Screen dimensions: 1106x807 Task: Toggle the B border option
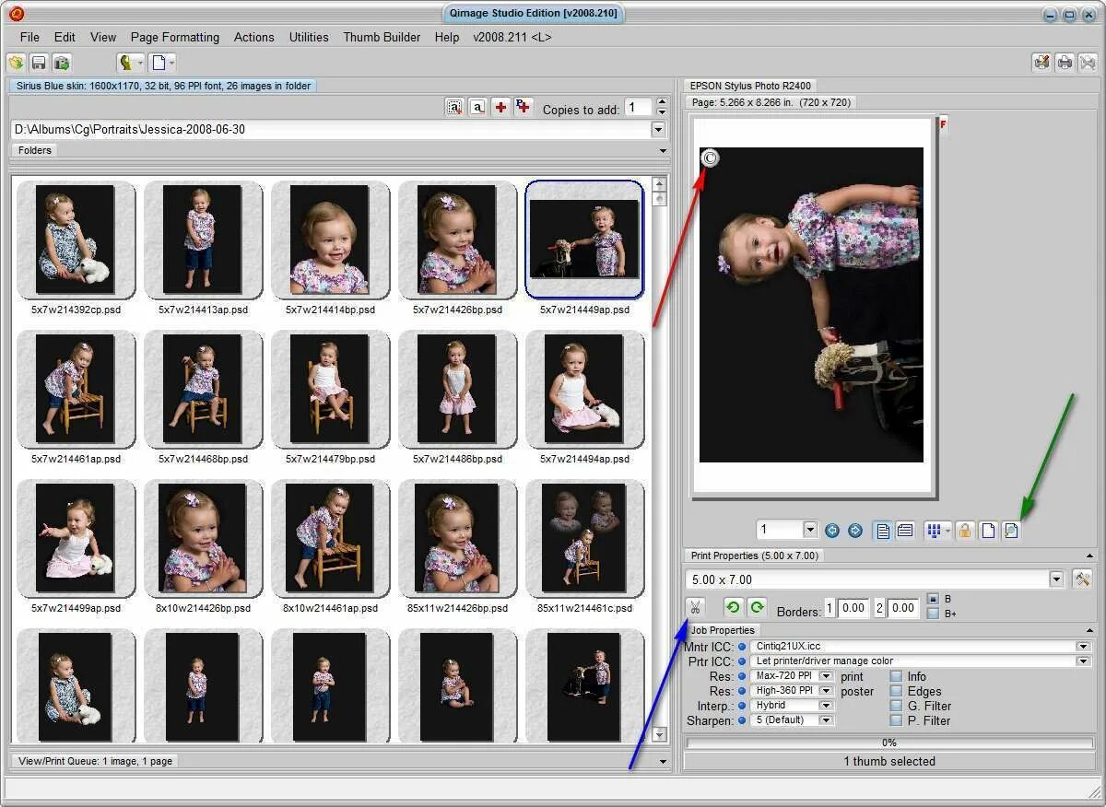(x=933, y=599)
